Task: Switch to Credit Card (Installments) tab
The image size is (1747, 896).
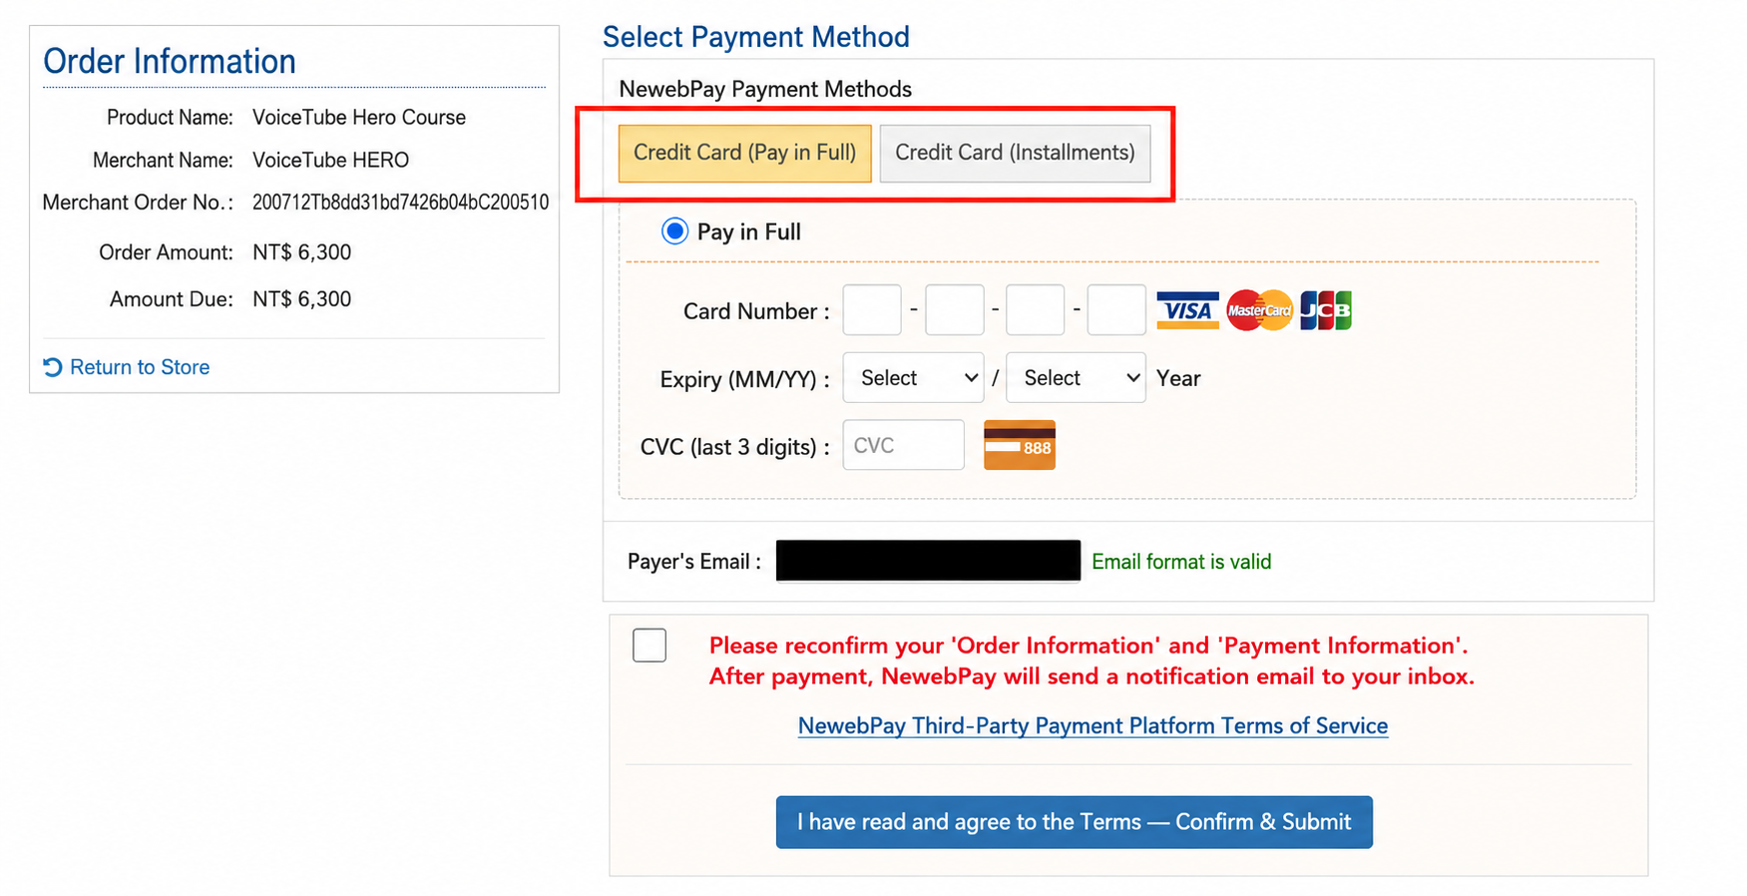Action: point(1015,153)
